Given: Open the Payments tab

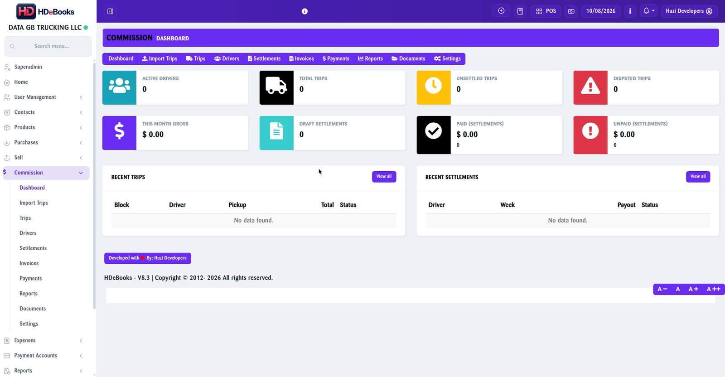Looking at the screenshot, I should point(336,59).
